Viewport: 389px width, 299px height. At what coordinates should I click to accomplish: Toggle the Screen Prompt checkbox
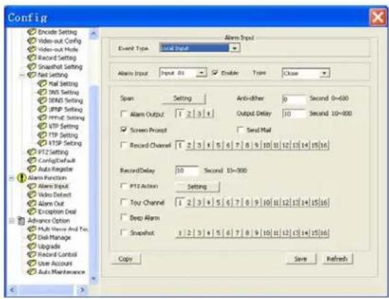click(124, 129)
